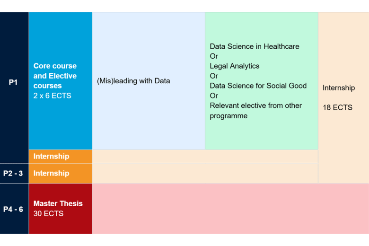Click the first Or separator text
369x246 pixels.
[x=214, y=56]
